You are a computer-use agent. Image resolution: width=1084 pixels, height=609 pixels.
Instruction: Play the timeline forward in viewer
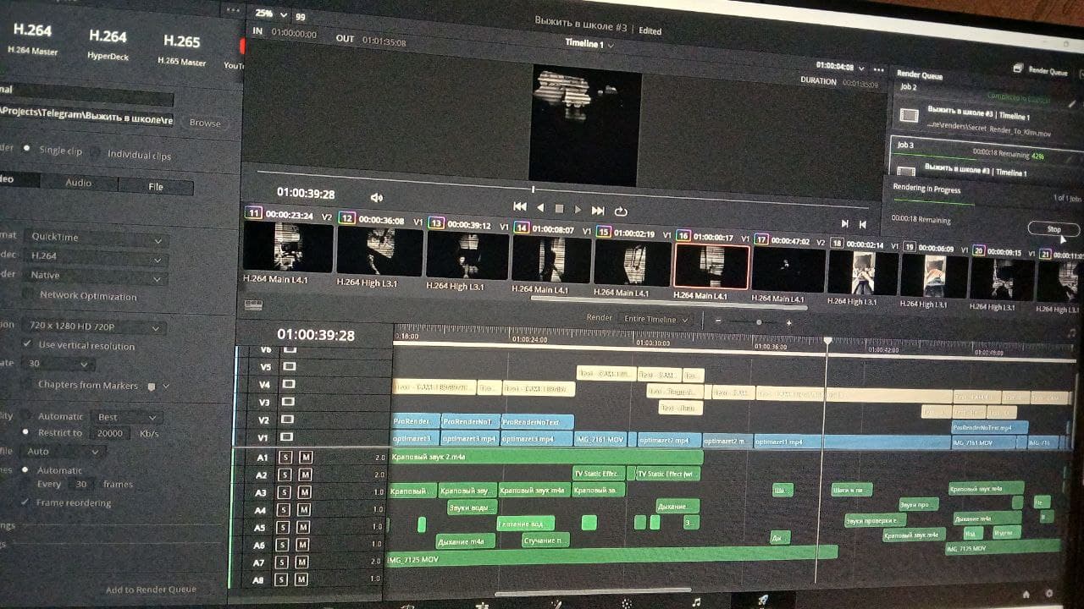coord(578,209)
